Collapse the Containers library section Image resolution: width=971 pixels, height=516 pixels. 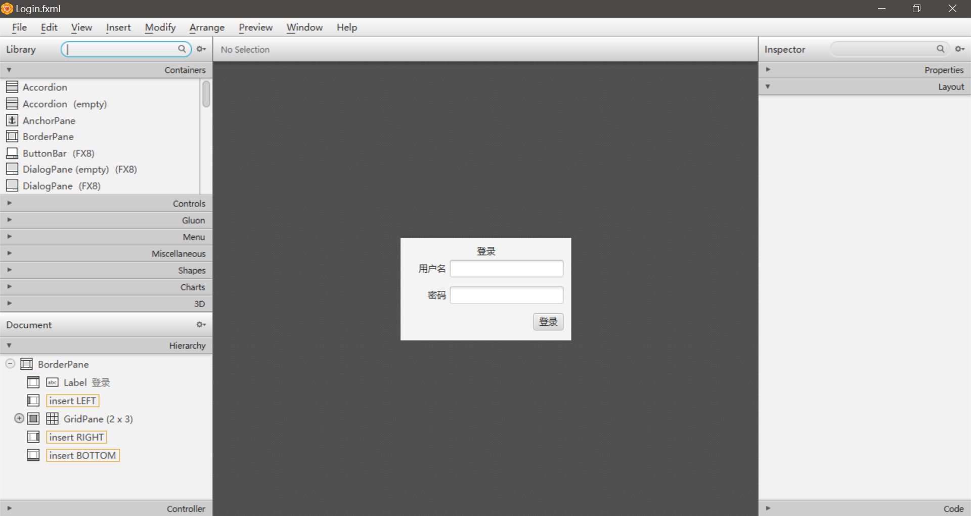9,70
